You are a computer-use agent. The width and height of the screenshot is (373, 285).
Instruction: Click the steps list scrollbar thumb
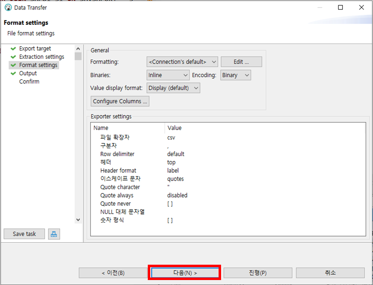(x=78, y=56)
